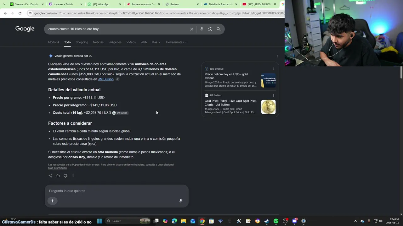This screenshot has width=403, height=226.
Task: Open Spotify from the taskbar
Action: [x=276, y=221]
